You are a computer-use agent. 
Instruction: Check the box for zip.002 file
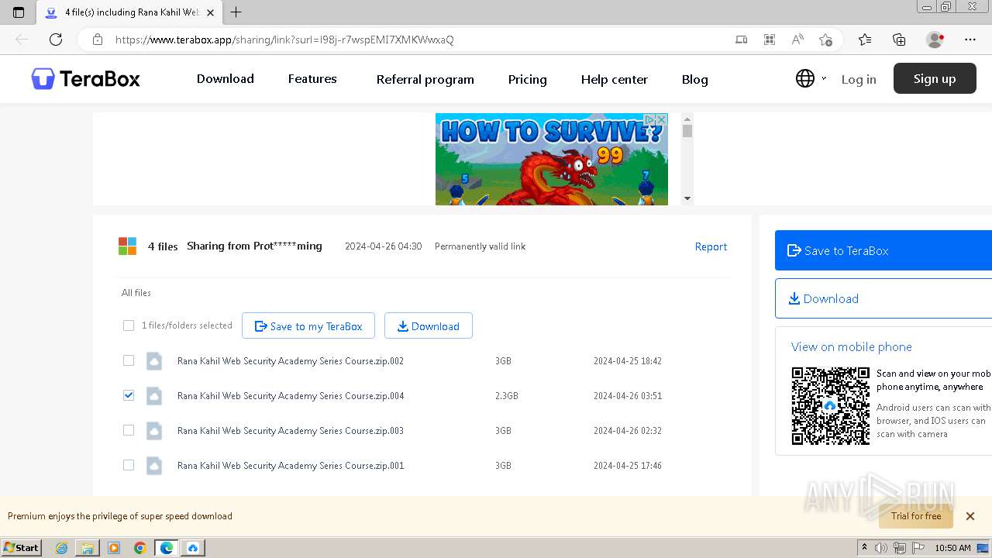coord(129,360)
